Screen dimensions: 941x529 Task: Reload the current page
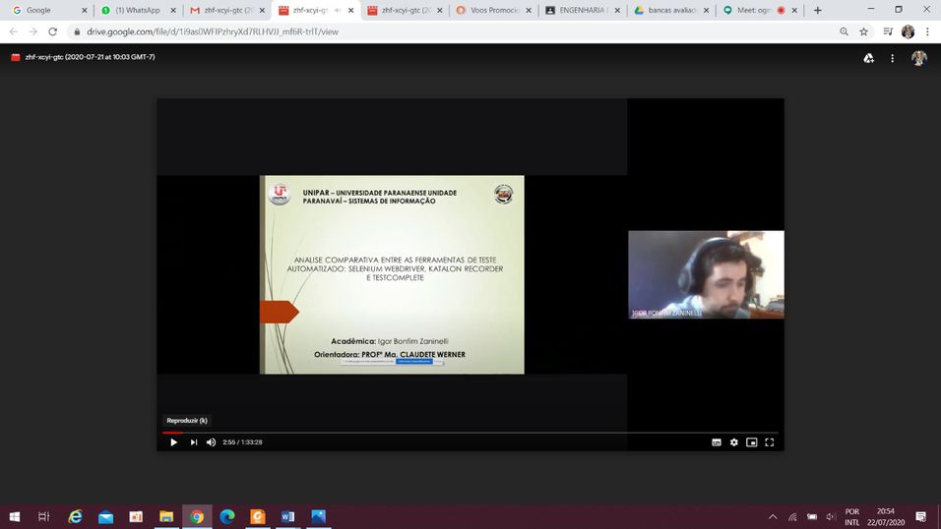point(53,31)
